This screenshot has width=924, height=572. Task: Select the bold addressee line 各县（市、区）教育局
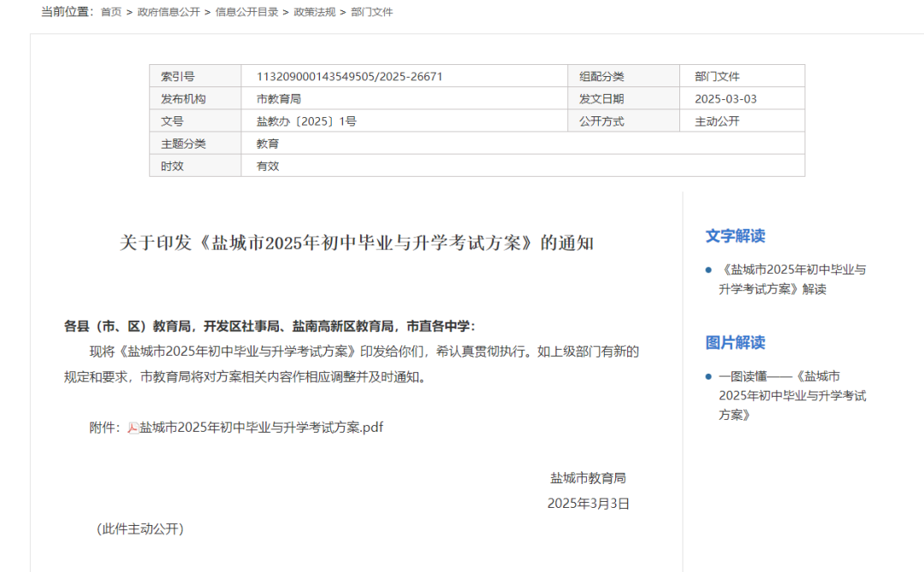click(x=269, y=327)
